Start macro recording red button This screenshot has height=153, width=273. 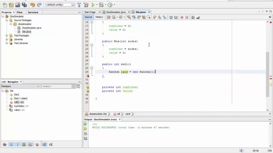pos(182,17)
